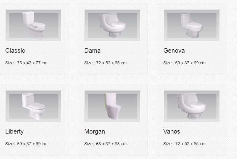This screenshot has width=237, height=159.
Task: Open the Dama toilet product image
Action: (113, 25)
